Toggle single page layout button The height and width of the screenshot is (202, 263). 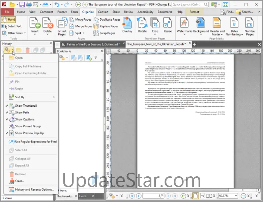(x=196, y=196)
